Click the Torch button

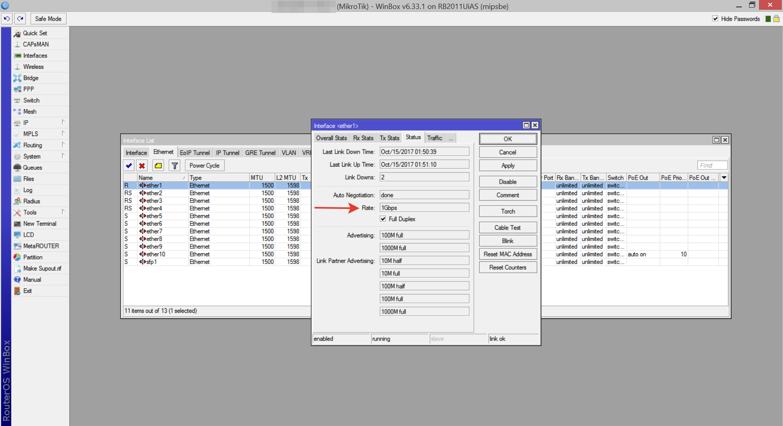tap(508, 211)
